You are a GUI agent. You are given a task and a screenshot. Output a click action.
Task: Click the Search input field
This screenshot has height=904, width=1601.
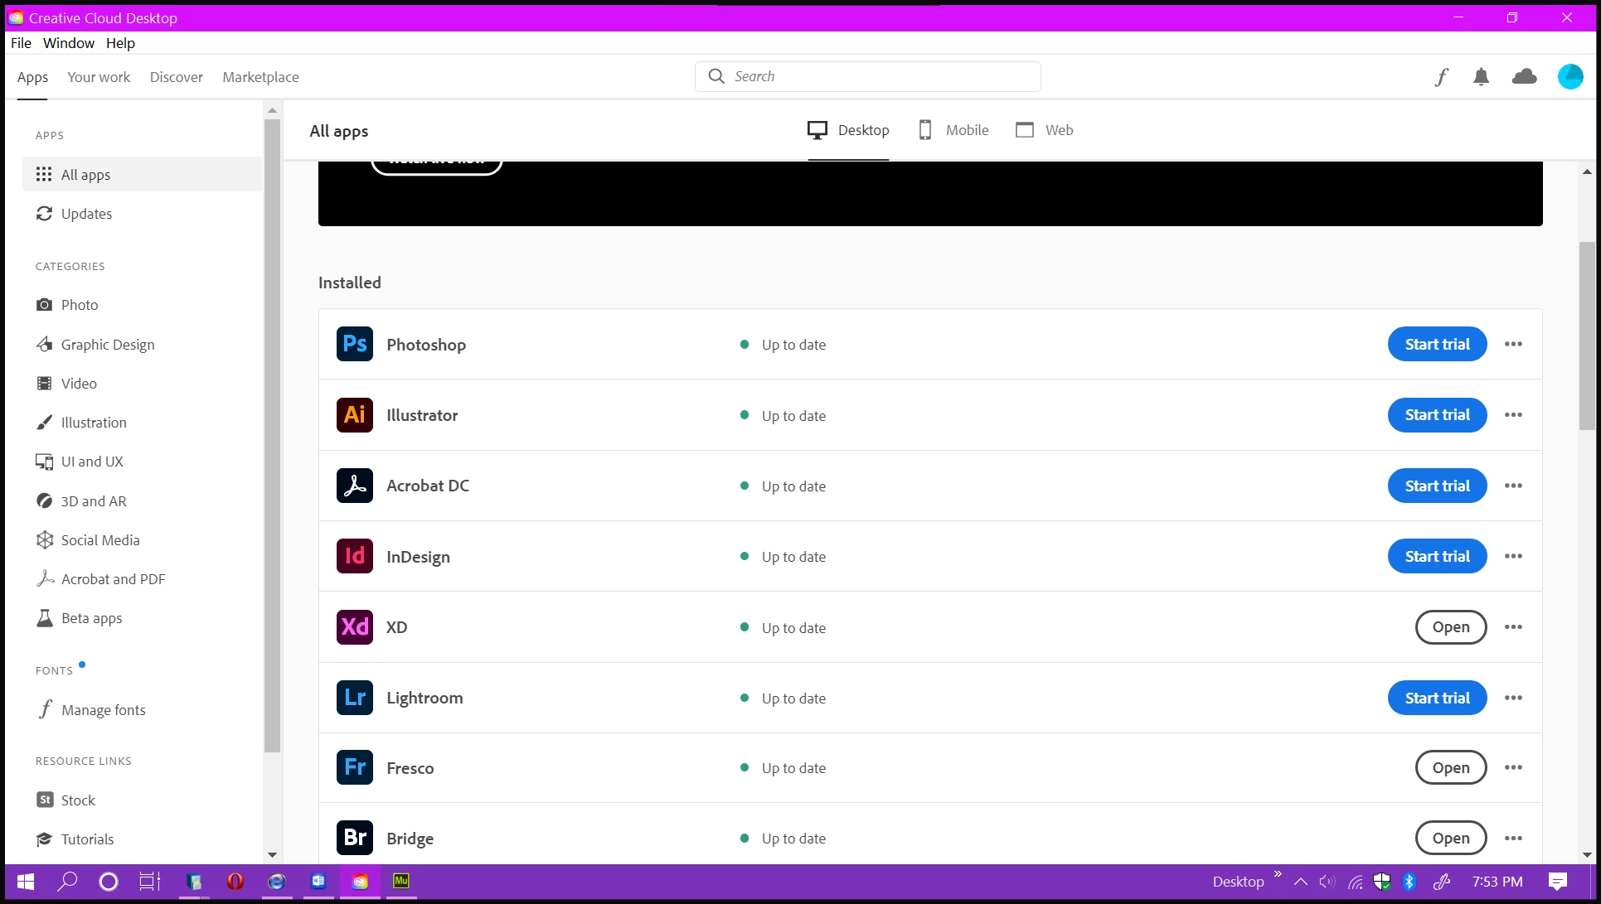point(879,76)
